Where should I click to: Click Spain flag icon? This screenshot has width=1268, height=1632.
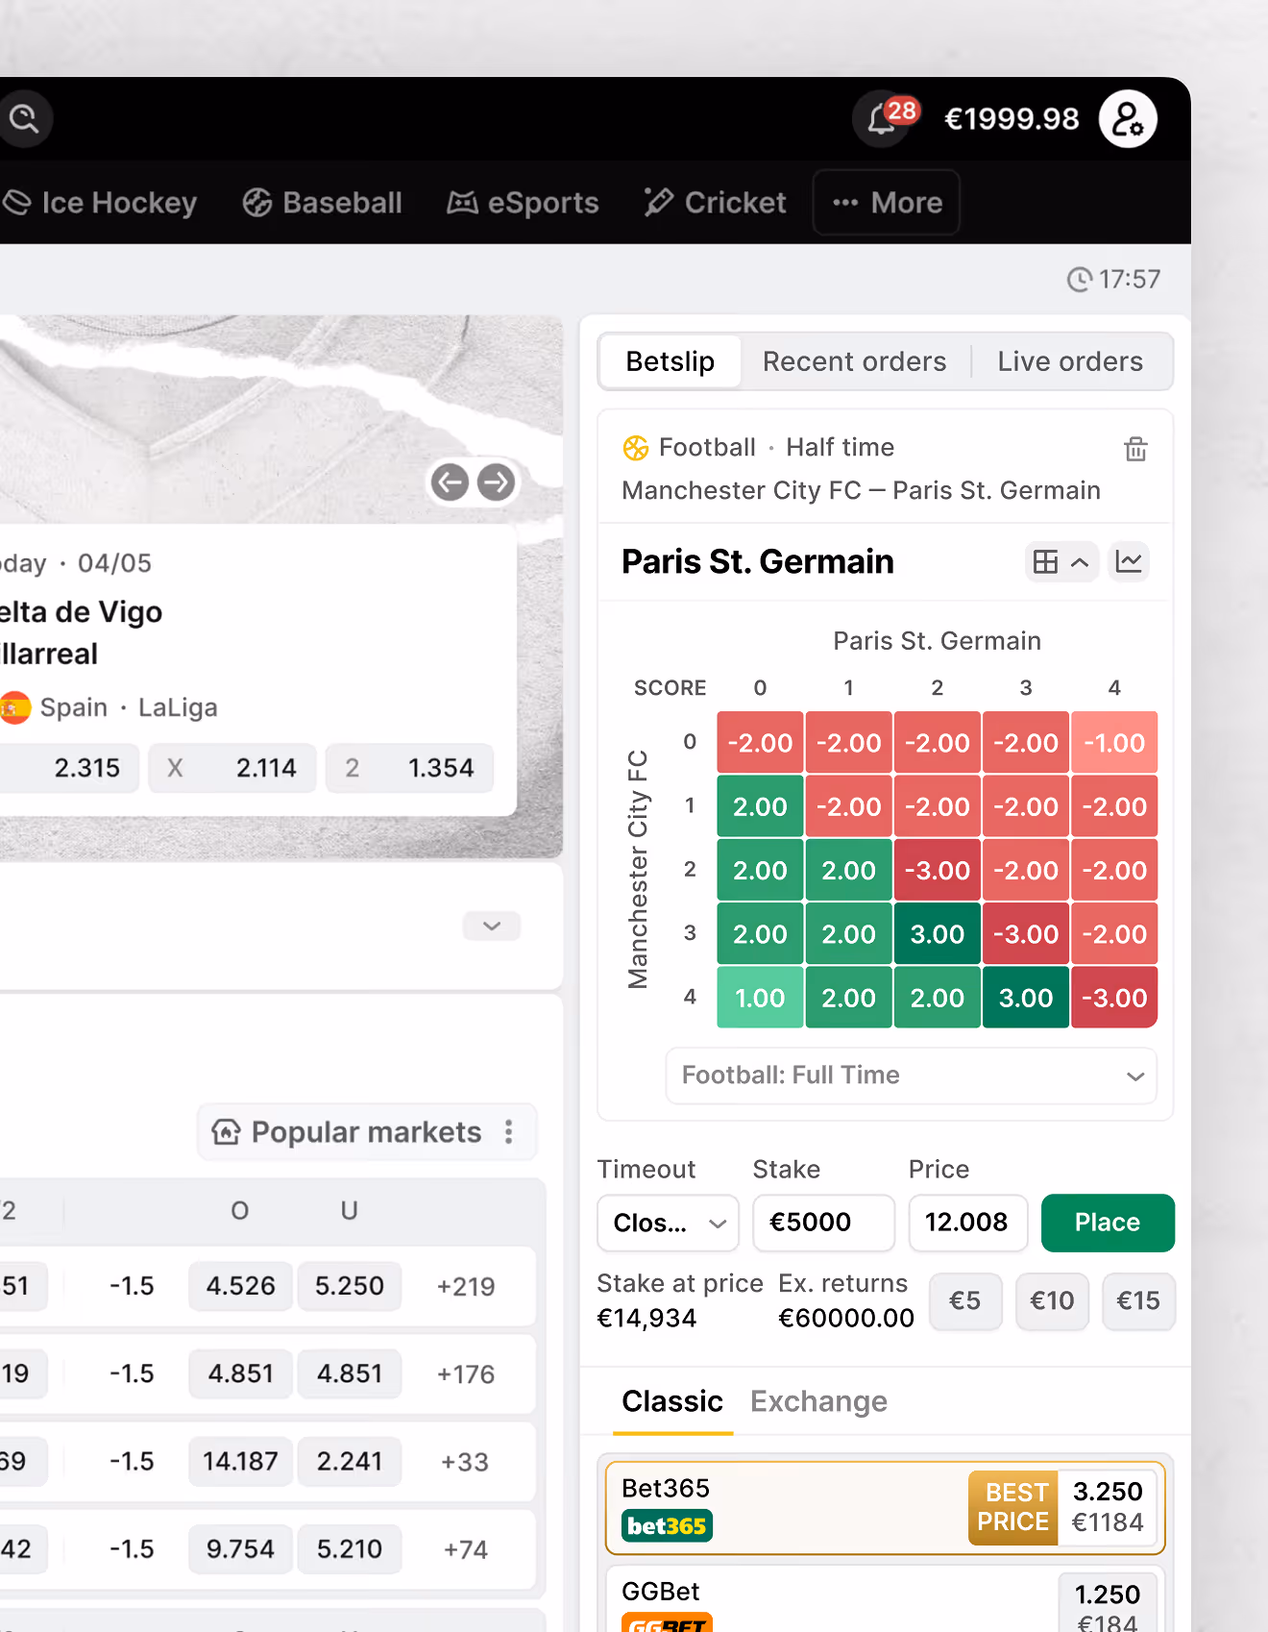click(x=14, y=708)
